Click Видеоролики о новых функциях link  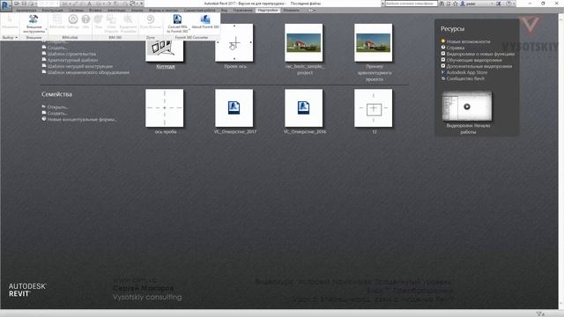[x=480, y=54]
